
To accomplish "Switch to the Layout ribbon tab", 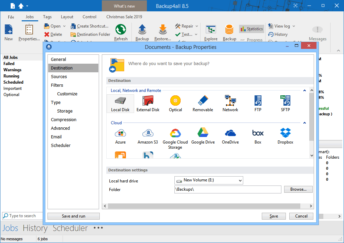I will (x=67, y=17).
